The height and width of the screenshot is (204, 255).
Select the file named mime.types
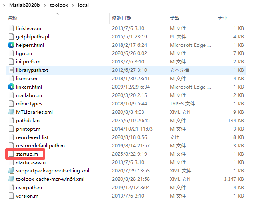[29, 104]
